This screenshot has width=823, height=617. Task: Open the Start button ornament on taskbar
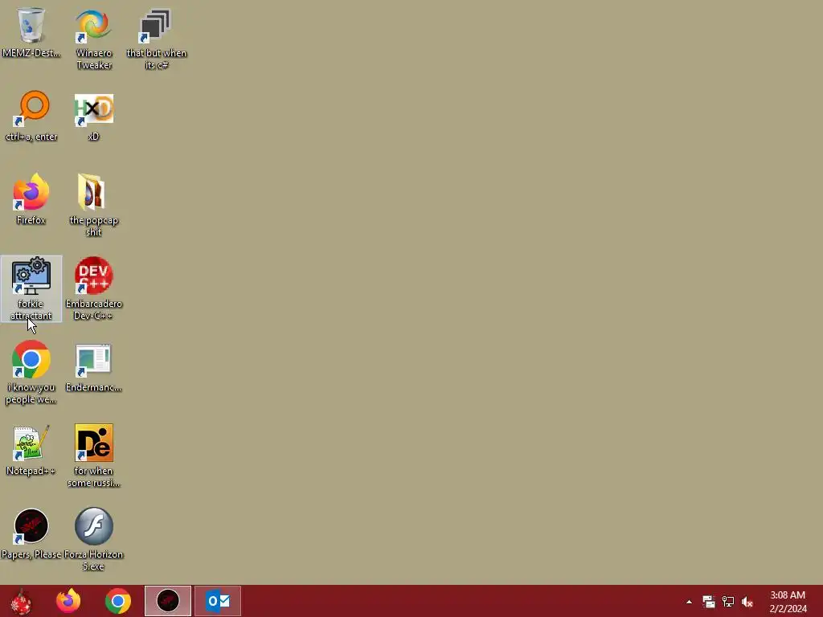(21, 601)
